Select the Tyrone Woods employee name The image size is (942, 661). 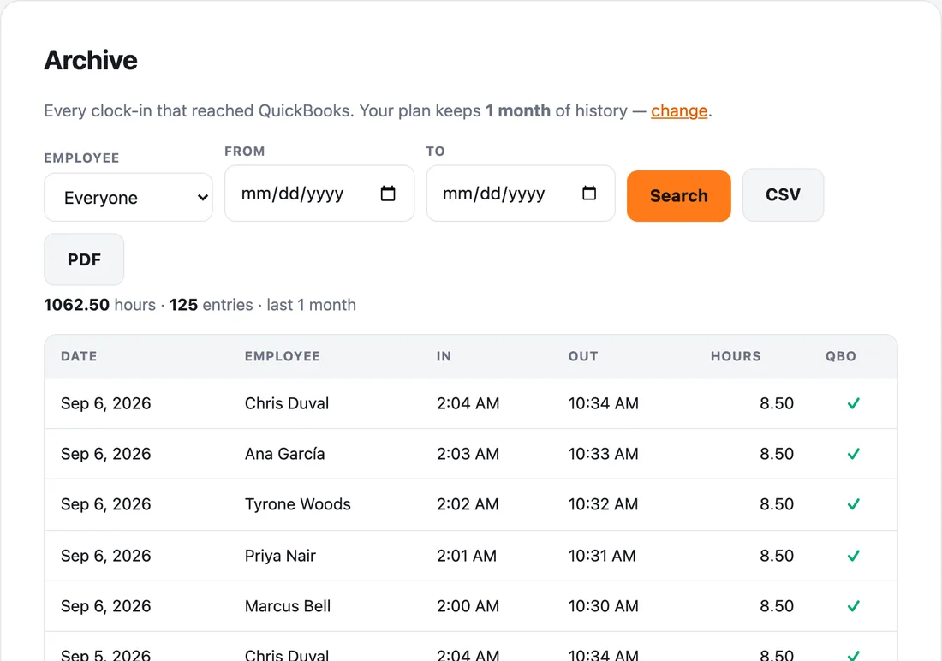tap(297, 504)
